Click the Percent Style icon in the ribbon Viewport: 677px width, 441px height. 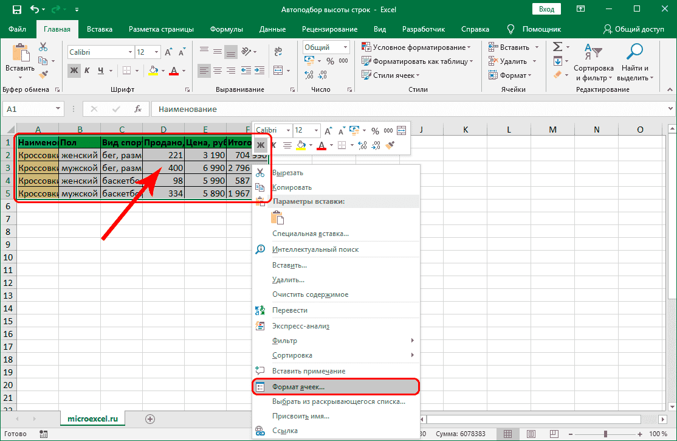click(330, 61)
